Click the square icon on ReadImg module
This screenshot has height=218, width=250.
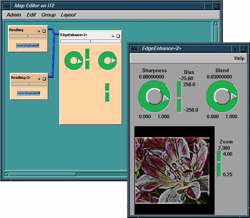tap(44, 31)
